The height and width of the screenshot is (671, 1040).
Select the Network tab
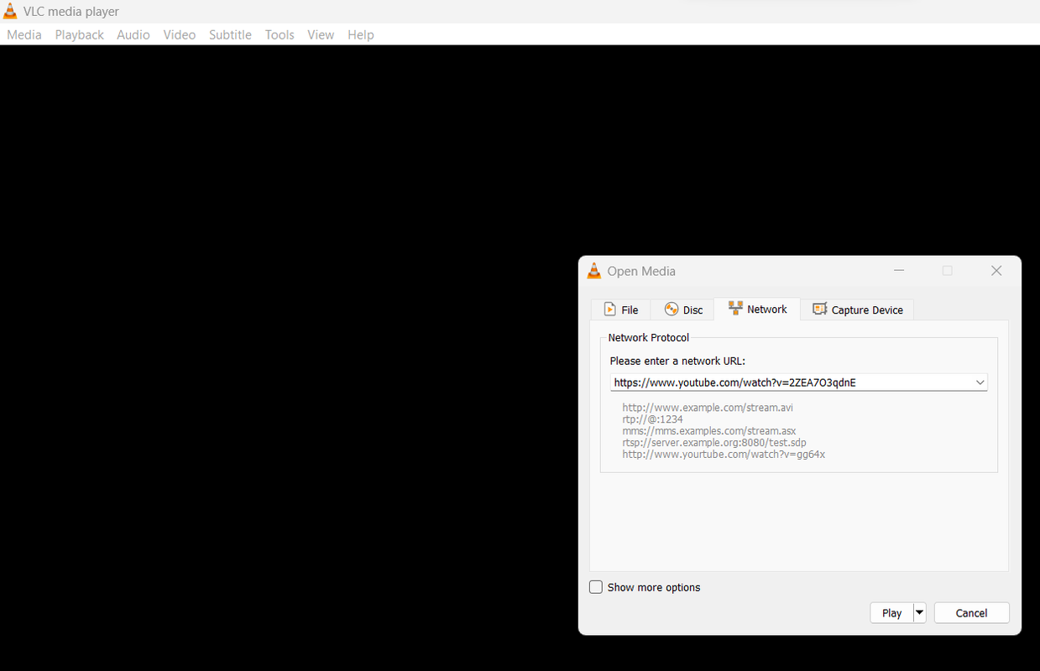pyautogui.click(x=757, y=309)
